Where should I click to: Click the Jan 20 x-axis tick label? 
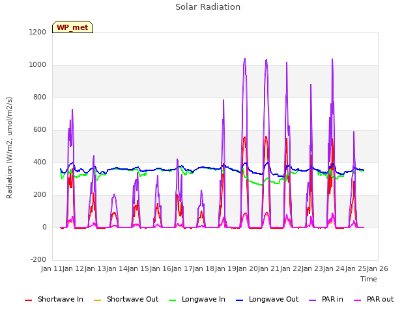(247, 268)
